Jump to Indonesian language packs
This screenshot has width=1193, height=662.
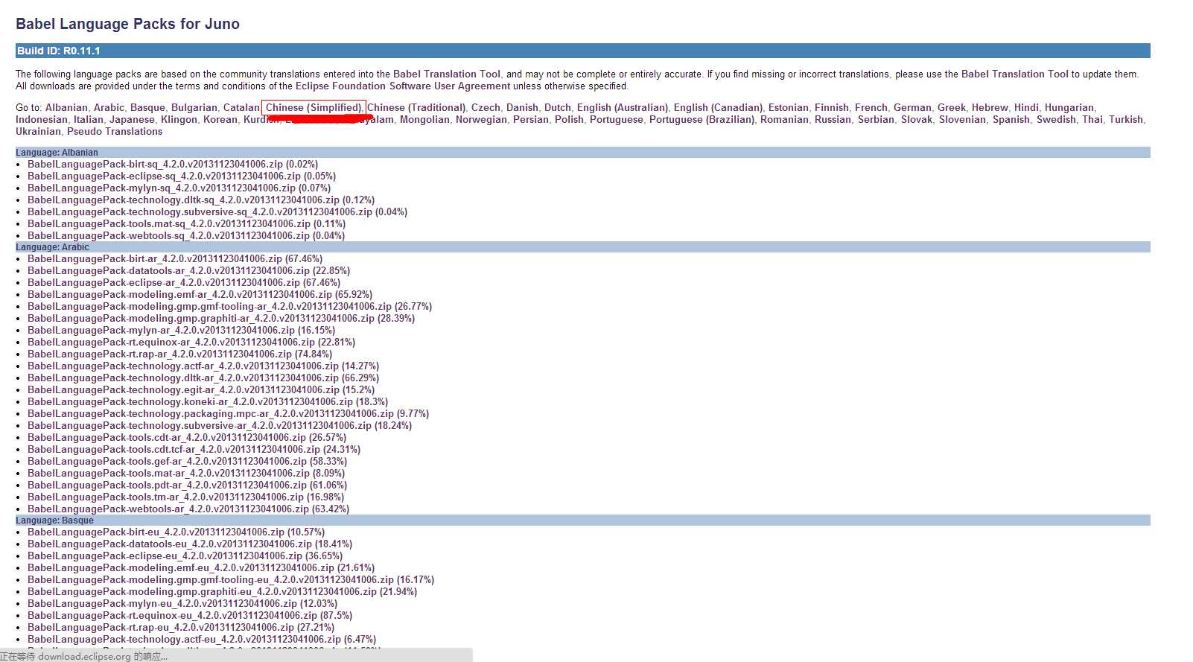(42, 119)
